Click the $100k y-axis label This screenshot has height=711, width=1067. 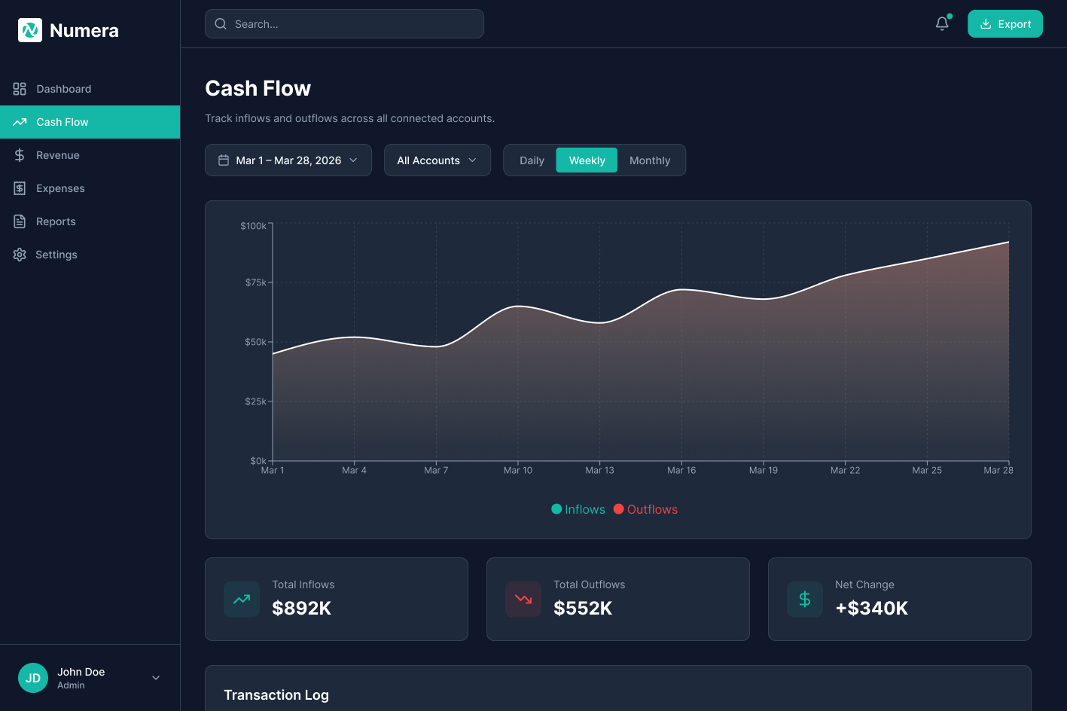click(x=253, y=226)
